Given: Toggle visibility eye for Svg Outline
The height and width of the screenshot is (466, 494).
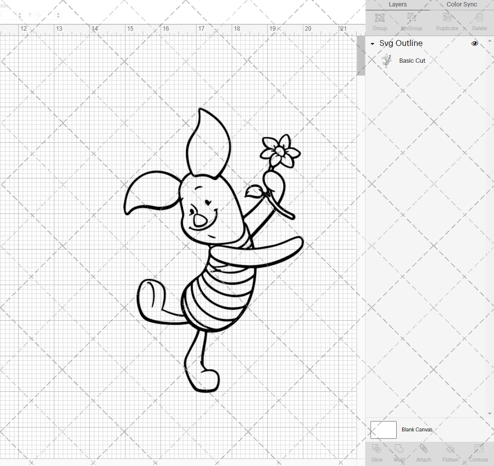Looking at the screenshot, I should 474,43.
